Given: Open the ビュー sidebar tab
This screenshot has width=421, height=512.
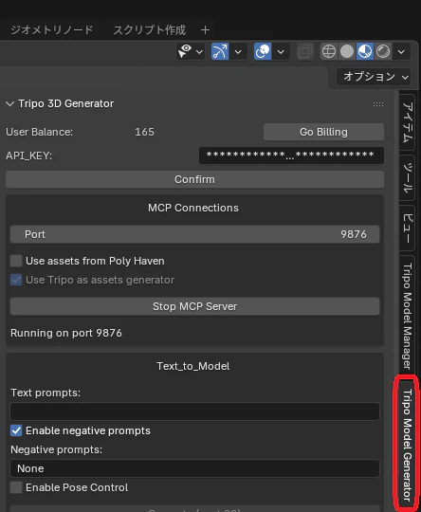Looking at the screenshot, I should (407, 228).
